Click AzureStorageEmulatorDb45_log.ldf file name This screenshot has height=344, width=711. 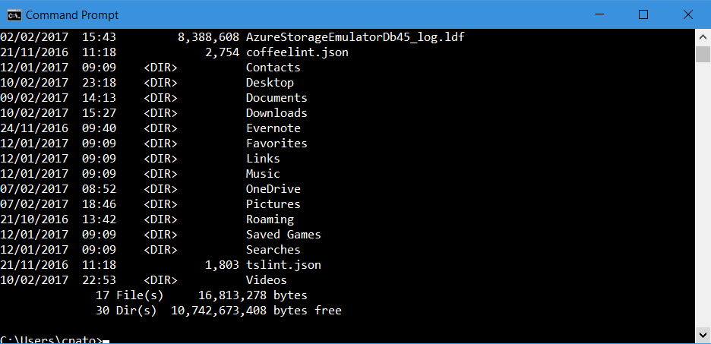[355, 37]
